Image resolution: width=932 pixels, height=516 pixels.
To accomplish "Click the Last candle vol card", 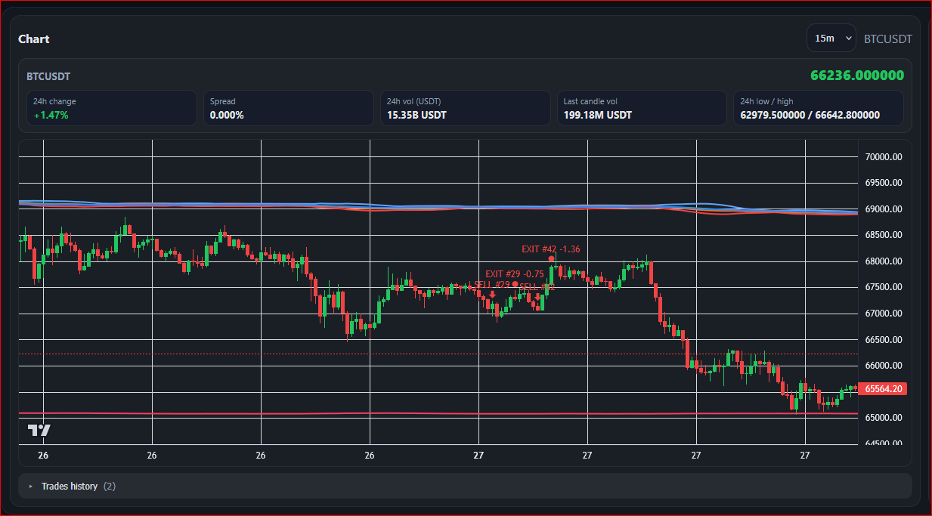I will tap(642, 108).
